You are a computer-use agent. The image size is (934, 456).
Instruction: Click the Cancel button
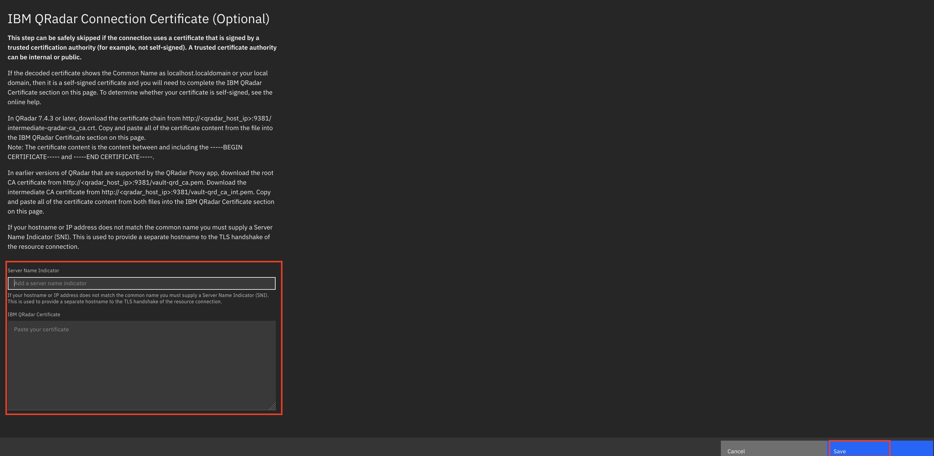point(774,448)
